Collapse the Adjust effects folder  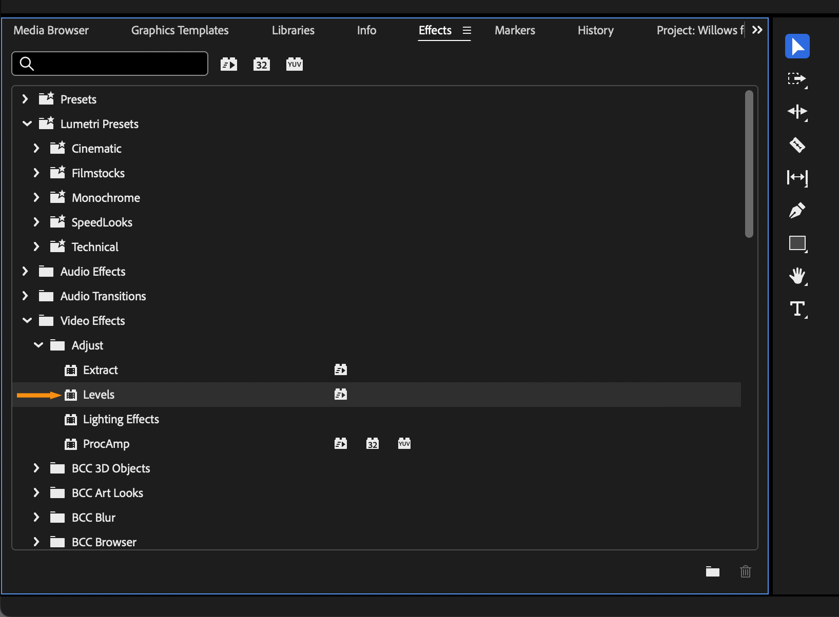(x=38, y=345)
